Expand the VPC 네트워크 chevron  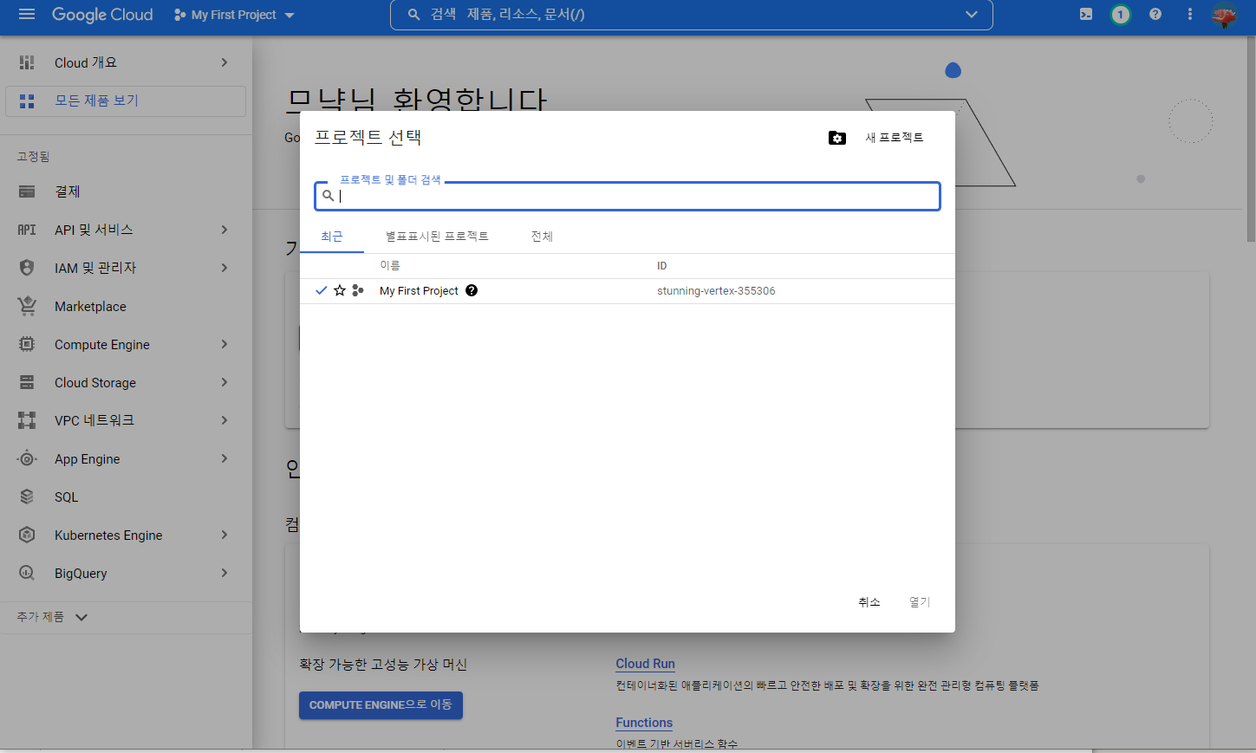(225, 420)
